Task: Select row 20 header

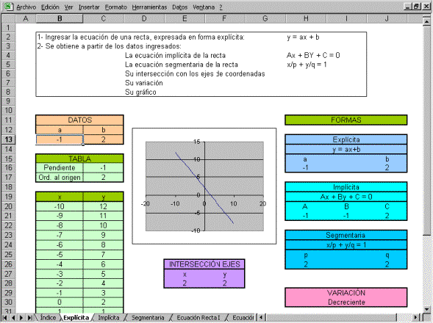Action: [8, 206]
